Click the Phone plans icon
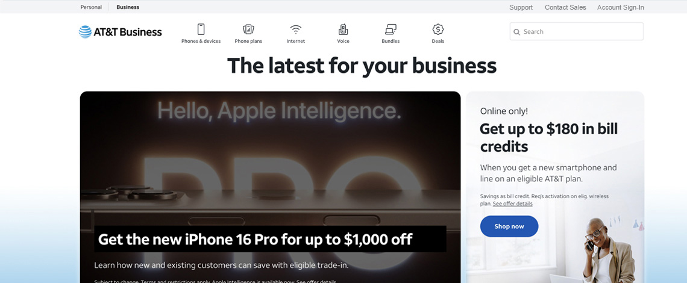 pyautogui.click(x=248, y=30)
